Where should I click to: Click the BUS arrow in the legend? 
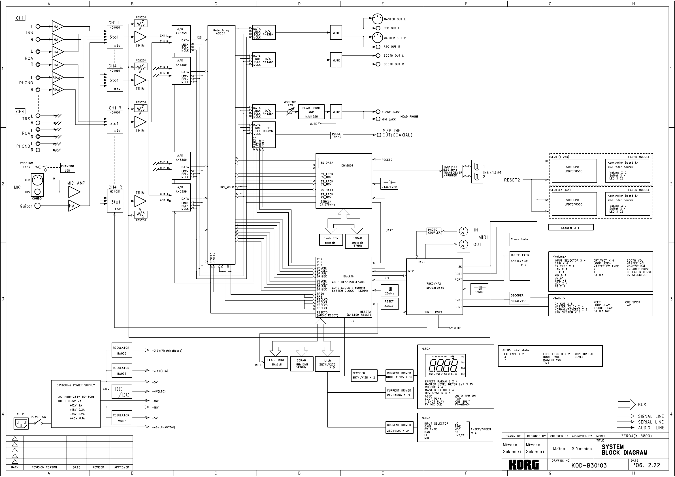pos(627,405)
